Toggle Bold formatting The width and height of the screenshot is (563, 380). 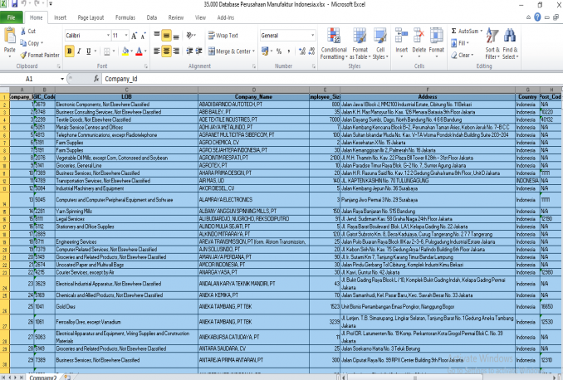click(x=70, y=51)
